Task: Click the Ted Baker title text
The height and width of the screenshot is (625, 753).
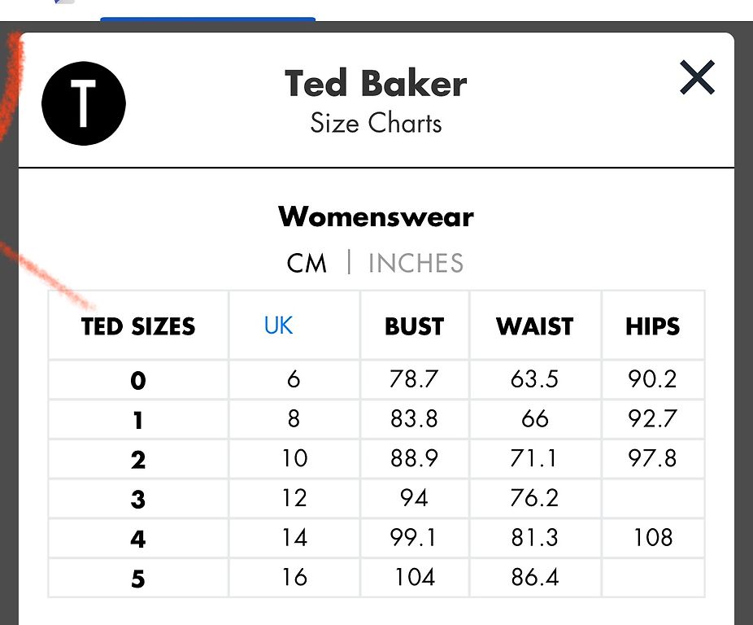Action: [x=376, y=84]
